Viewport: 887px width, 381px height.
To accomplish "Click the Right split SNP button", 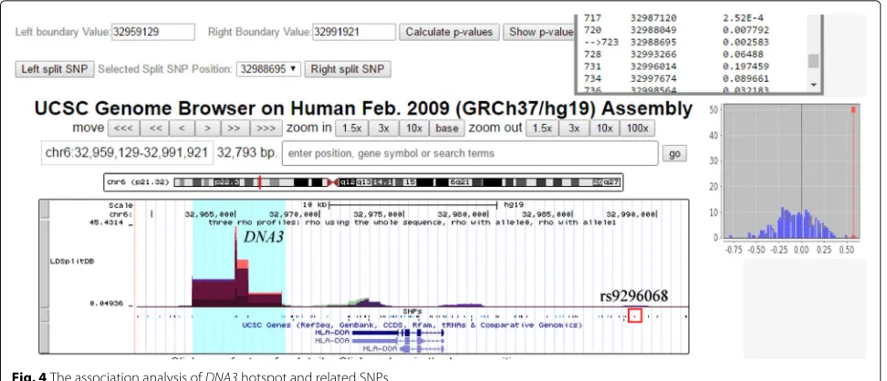I will tap(348, 69).
